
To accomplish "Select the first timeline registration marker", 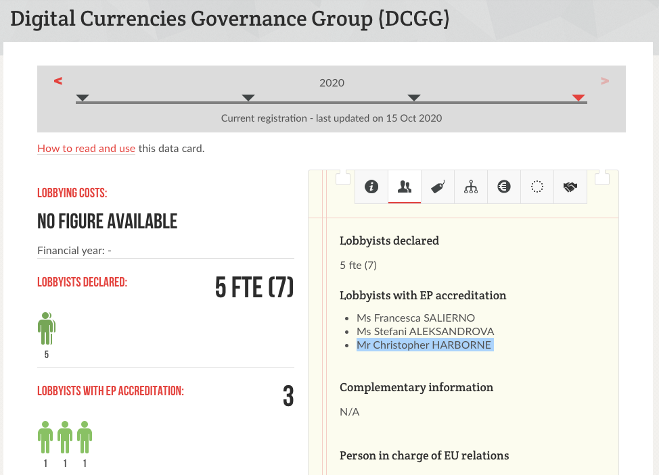I will [x=83, y=98].
